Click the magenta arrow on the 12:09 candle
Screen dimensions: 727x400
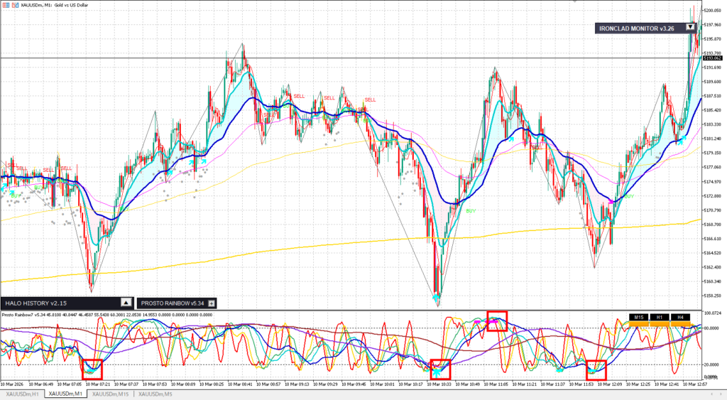point(611,202)
